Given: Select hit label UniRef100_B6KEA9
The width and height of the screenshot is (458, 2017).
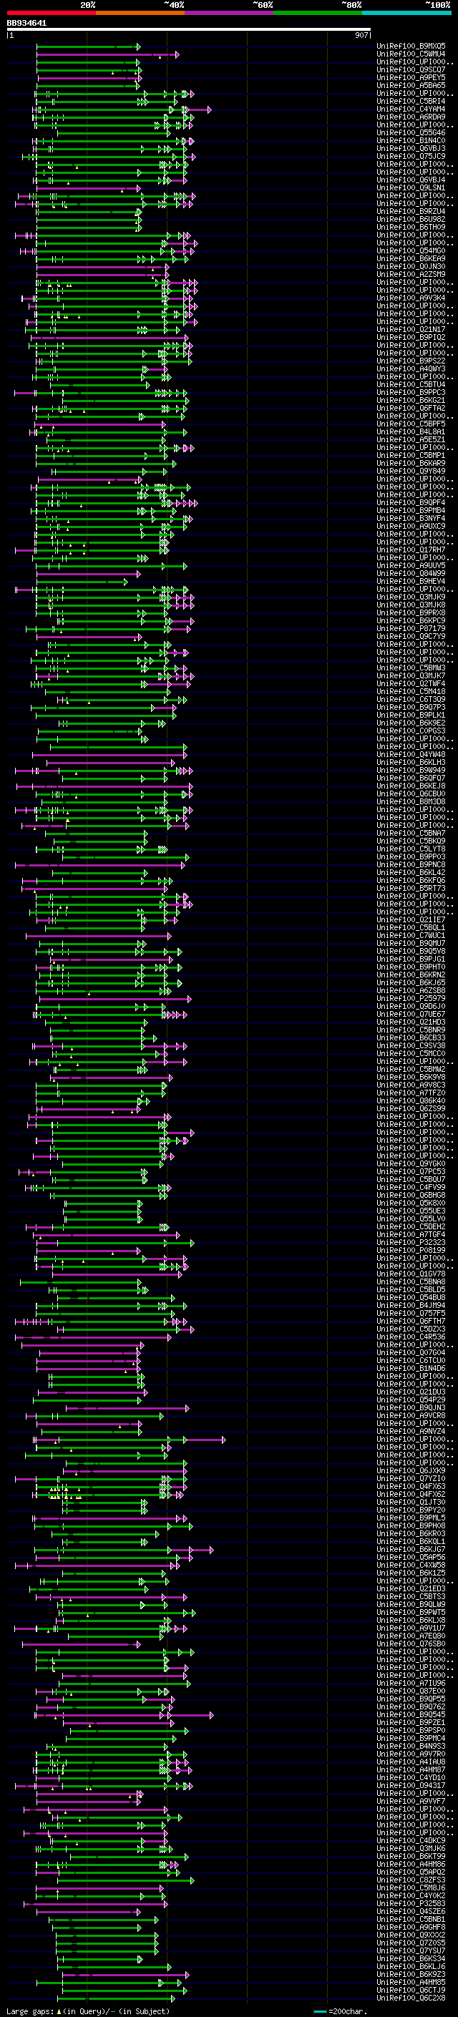Looking at the screenshot, I should coord(411,258).
